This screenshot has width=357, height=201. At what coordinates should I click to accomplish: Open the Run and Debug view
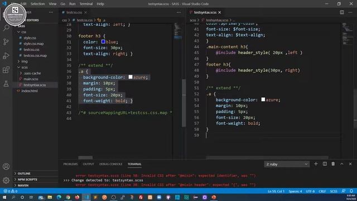pos(6,56)
